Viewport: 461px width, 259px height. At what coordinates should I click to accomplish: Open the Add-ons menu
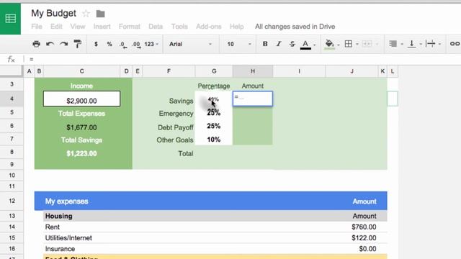(x=208, y=27)
